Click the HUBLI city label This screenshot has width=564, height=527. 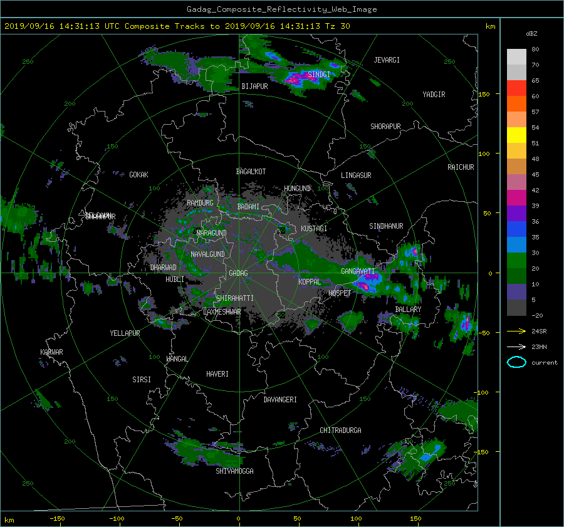[175, 279]
